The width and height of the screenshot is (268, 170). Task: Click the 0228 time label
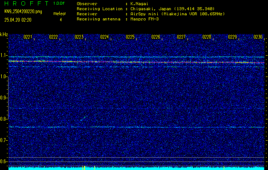(x=207, y=37)
